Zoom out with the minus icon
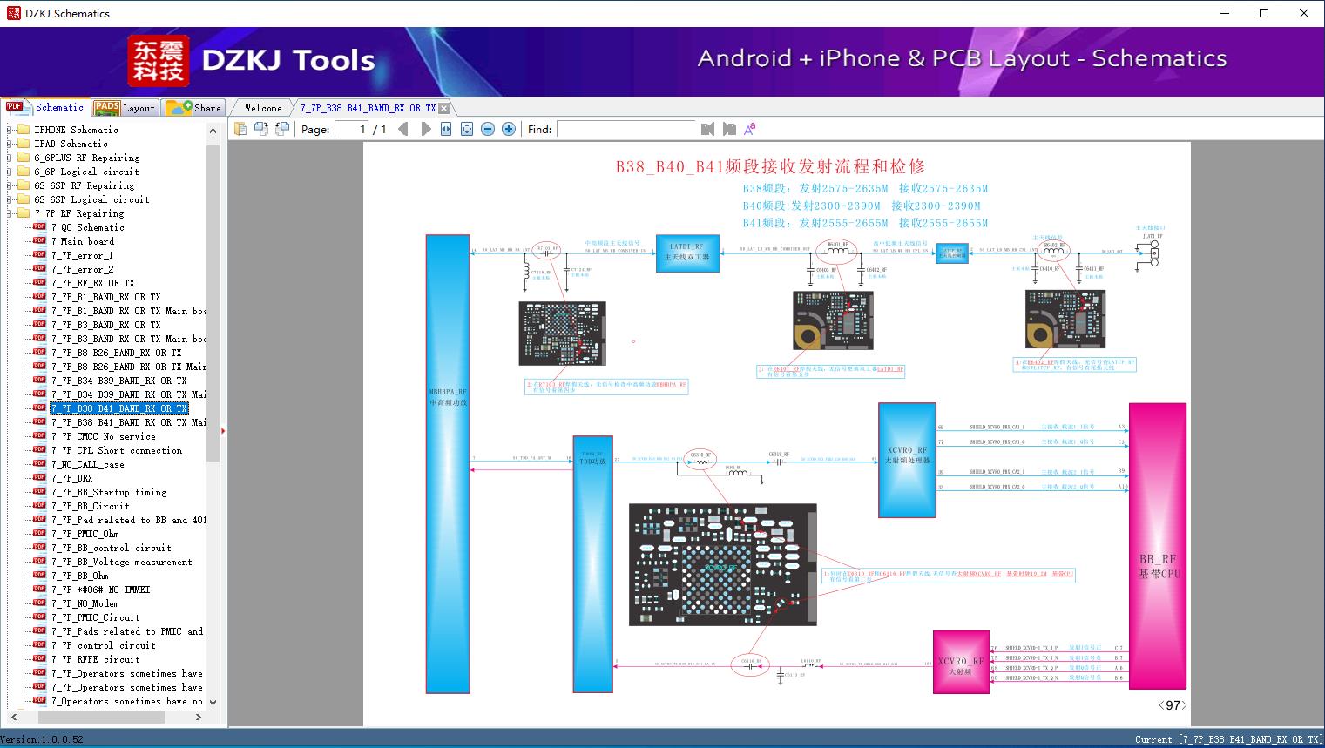Viewport: 1325px width, 748px height. point(488,129)
